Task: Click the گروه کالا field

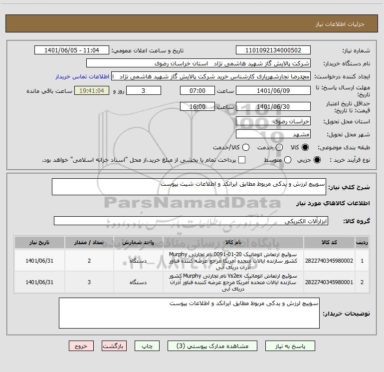Action: (x=191, y=221)
